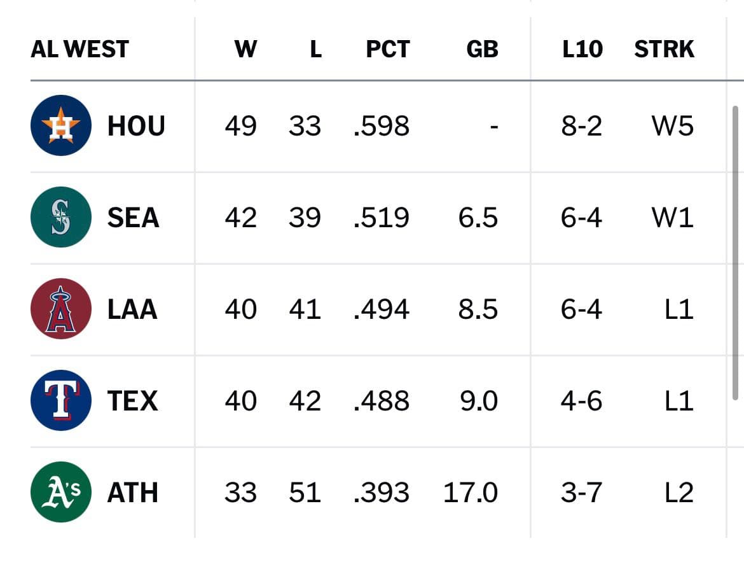
Task: Sort standings by W column header
Action: [246, 49]
